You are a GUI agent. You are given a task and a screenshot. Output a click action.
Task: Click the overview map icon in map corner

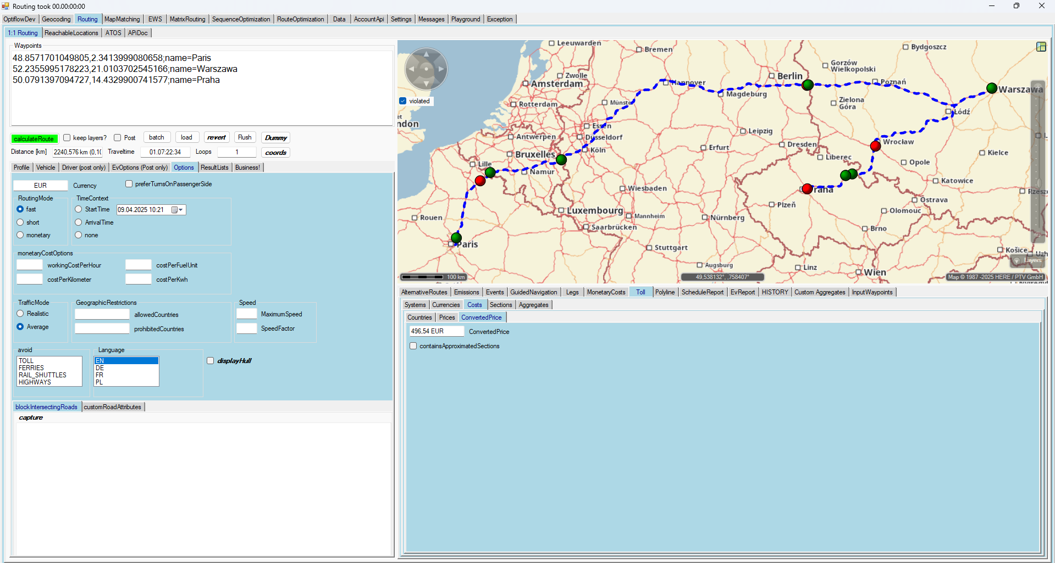tap(1041, 47)
